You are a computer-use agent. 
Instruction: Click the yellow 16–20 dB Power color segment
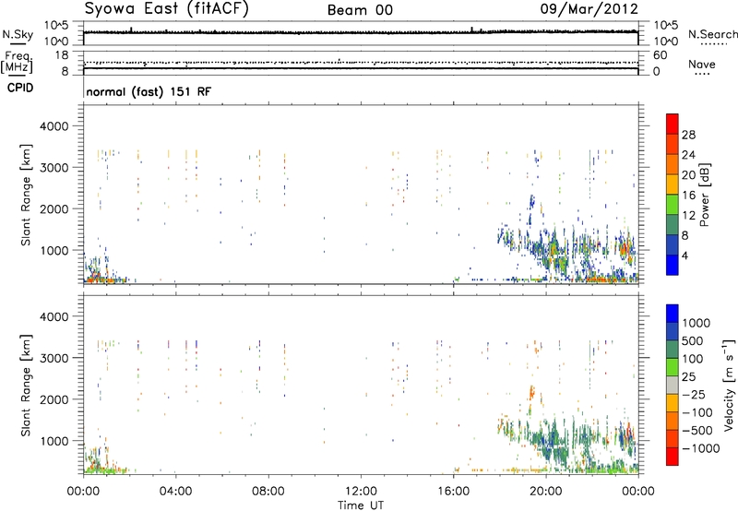pos(673,184)
